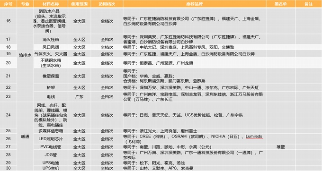Select the 橡塑保温 brand recommendation cell
The image size is (322, 171).
(x=195, y=76)
